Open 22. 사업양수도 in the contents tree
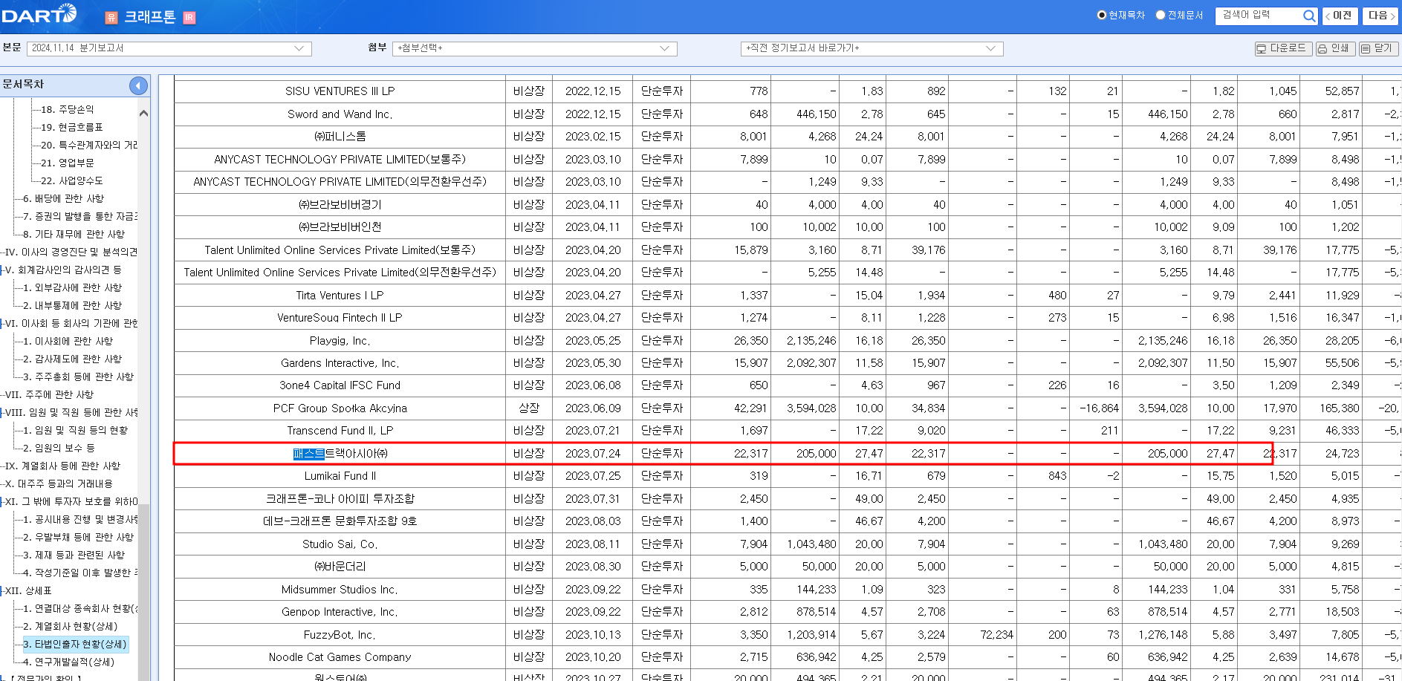 coord(71,180)
